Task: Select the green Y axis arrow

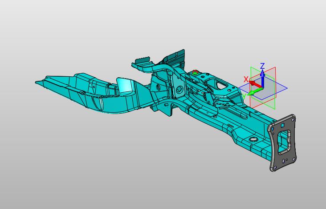Action: click(256, 91)
